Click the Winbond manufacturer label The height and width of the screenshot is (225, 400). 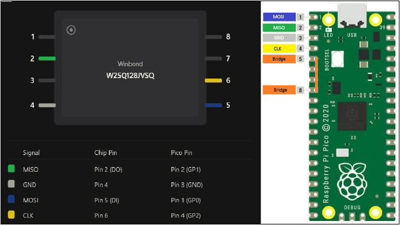click(130, 63)
